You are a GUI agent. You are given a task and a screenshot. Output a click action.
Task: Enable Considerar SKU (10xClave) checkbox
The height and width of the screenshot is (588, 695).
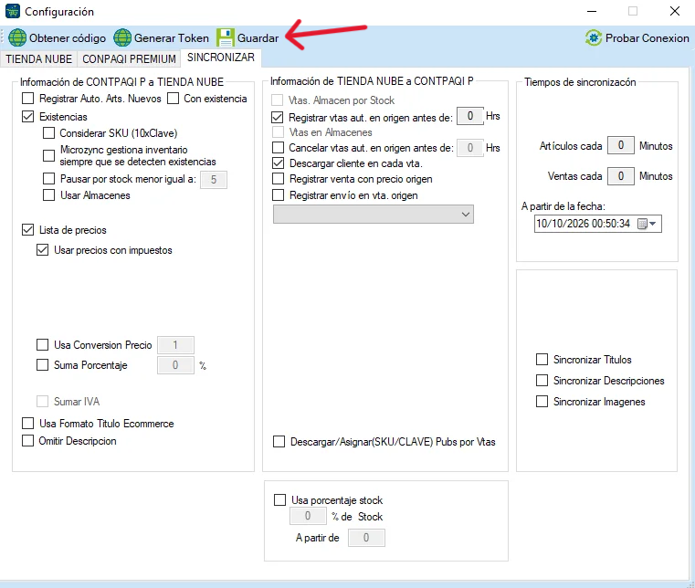click(x=48, y=133)
